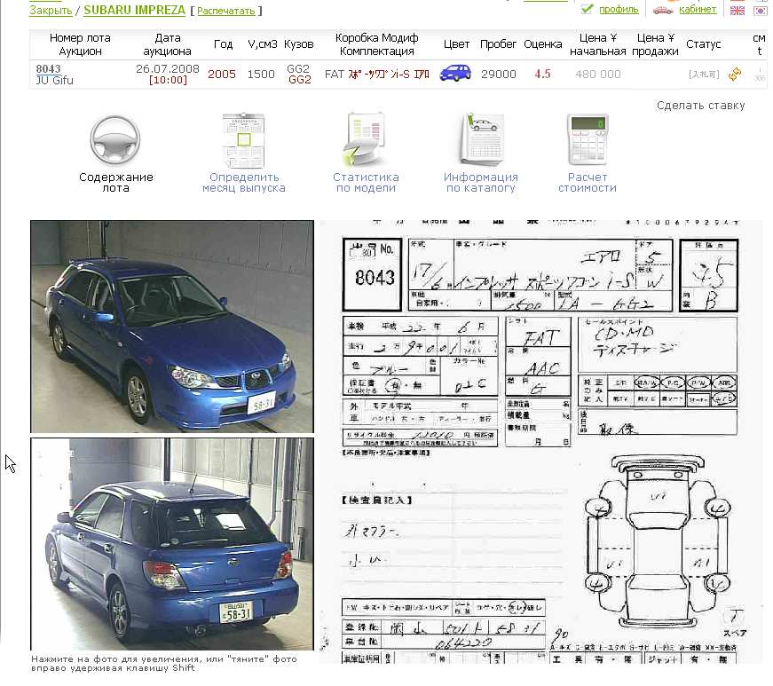
Task: Click the Номер лота Аукцион column header
Action: tap(80, 44)
